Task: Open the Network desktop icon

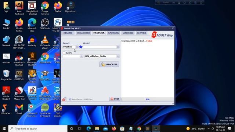Action: 6,41
